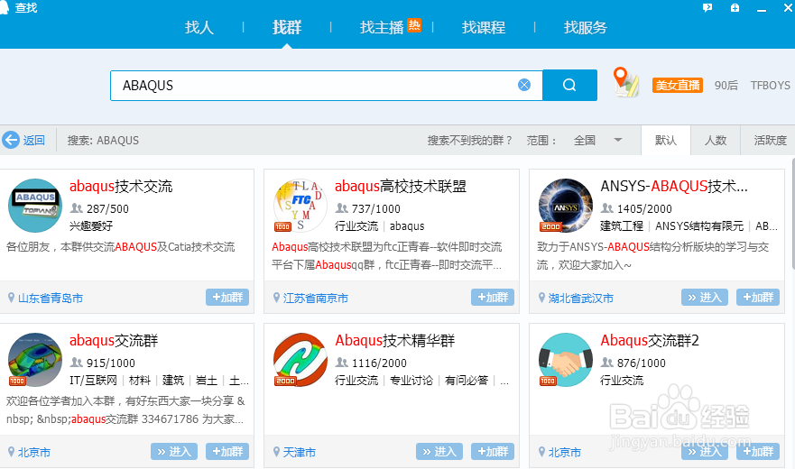Click the vertical scrollbar thumb
Viewport: 795px width, 469px height.
click(793, 213)
